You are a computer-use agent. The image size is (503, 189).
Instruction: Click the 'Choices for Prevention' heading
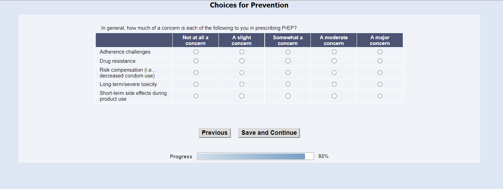pyautogui.click(x=249, y=5)
